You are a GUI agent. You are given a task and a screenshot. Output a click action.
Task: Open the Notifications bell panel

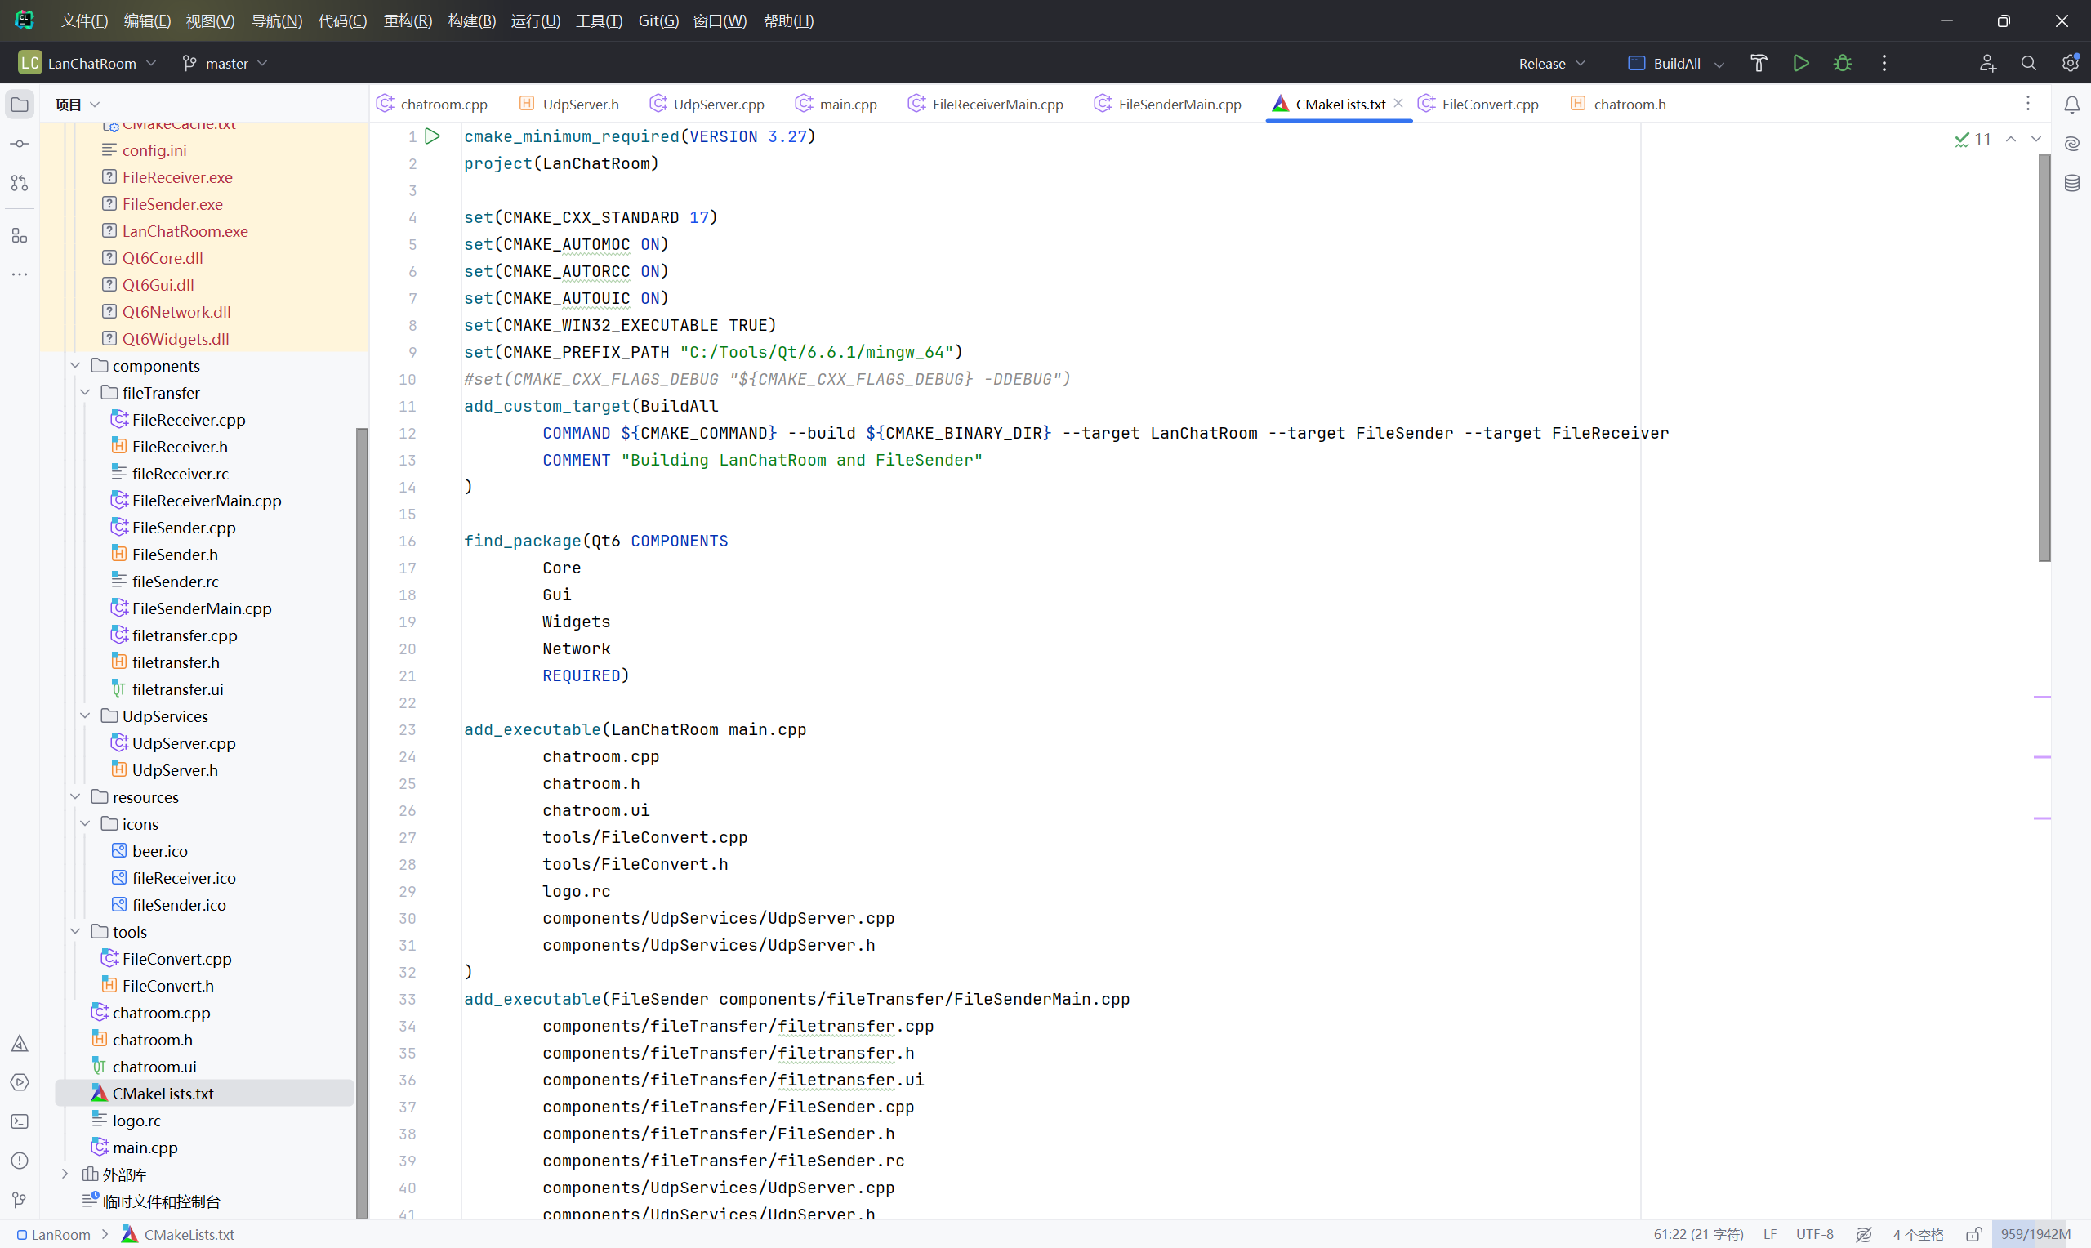[x=2071, y=105]
